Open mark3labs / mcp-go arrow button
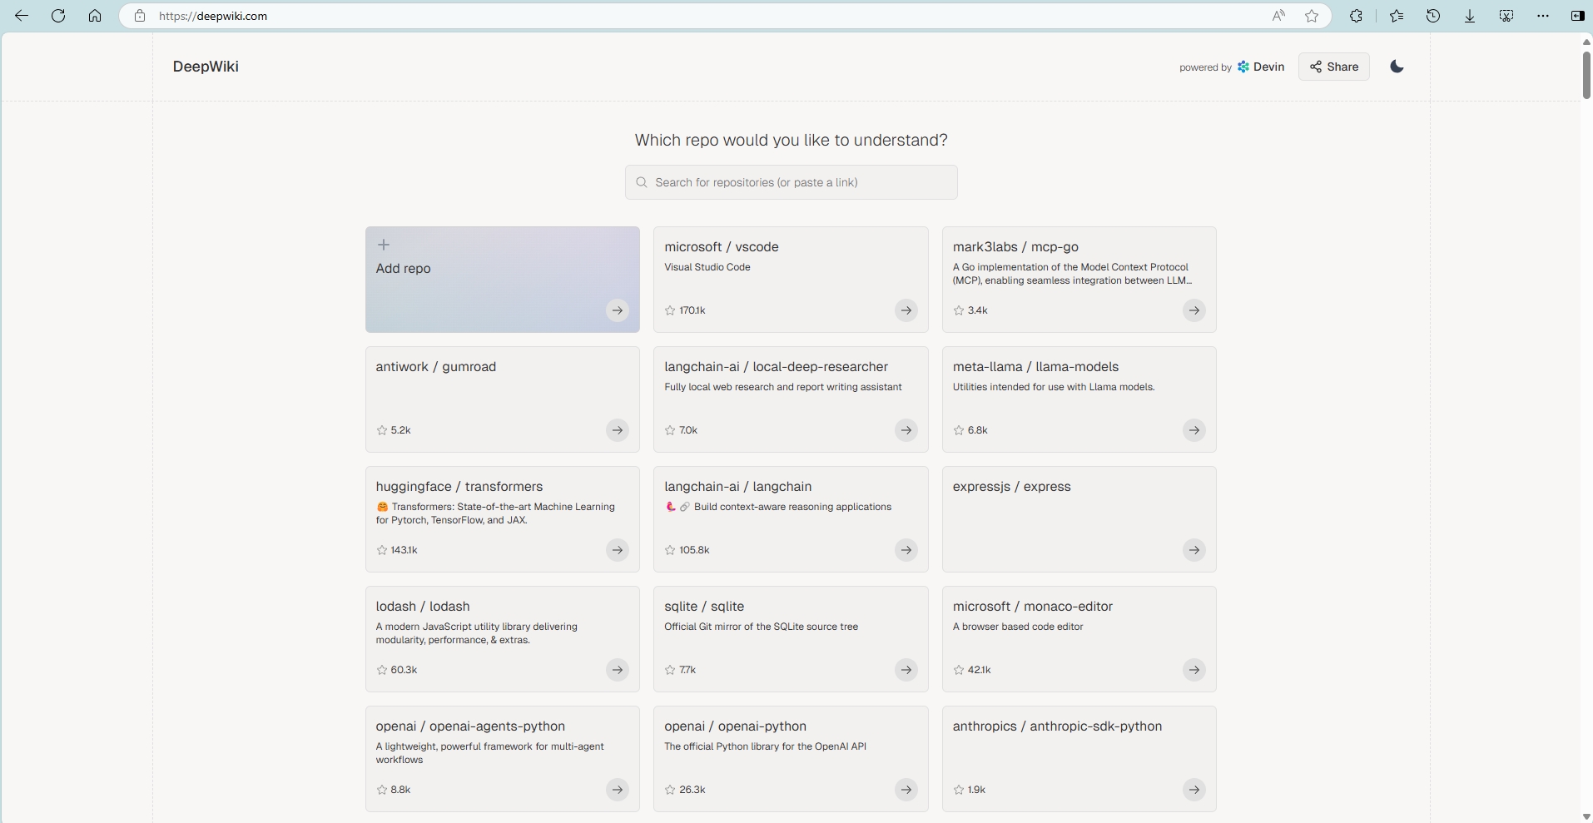Viewport: 1593px width, 823px height. (1194, 310)
